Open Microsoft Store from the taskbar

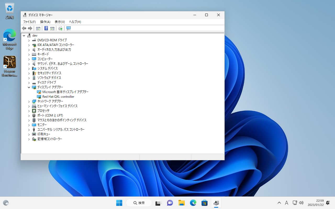[x=204, y=203]
